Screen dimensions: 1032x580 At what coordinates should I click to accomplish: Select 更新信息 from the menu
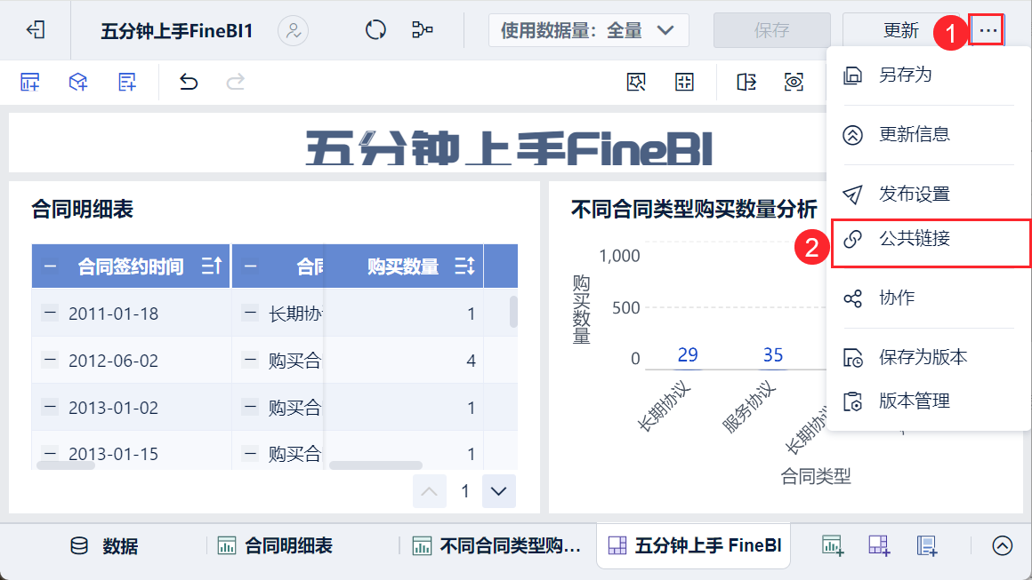[x=929, y=135]
